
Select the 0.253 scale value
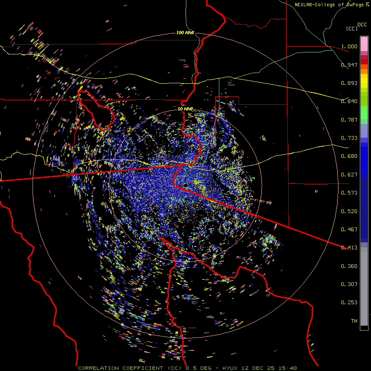pyautogui.click(x=349, y=303)
